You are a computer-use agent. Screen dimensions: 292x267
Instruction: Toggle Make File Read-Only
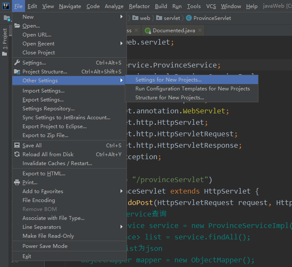48,236
